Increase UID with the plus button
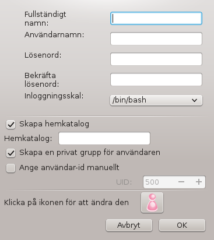The width and height of the screenshot is (214, 240). tap(199, 182)
